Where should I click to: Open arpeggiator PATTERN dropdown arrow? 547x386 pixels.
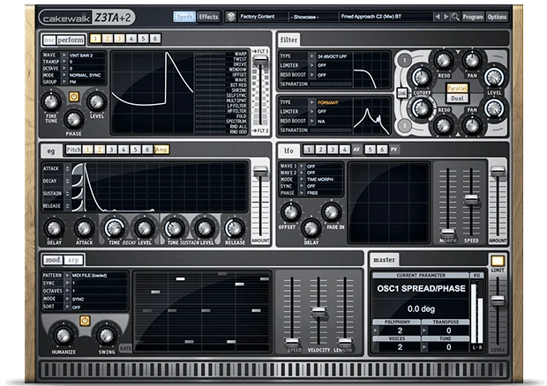click(x=67, y=275)
